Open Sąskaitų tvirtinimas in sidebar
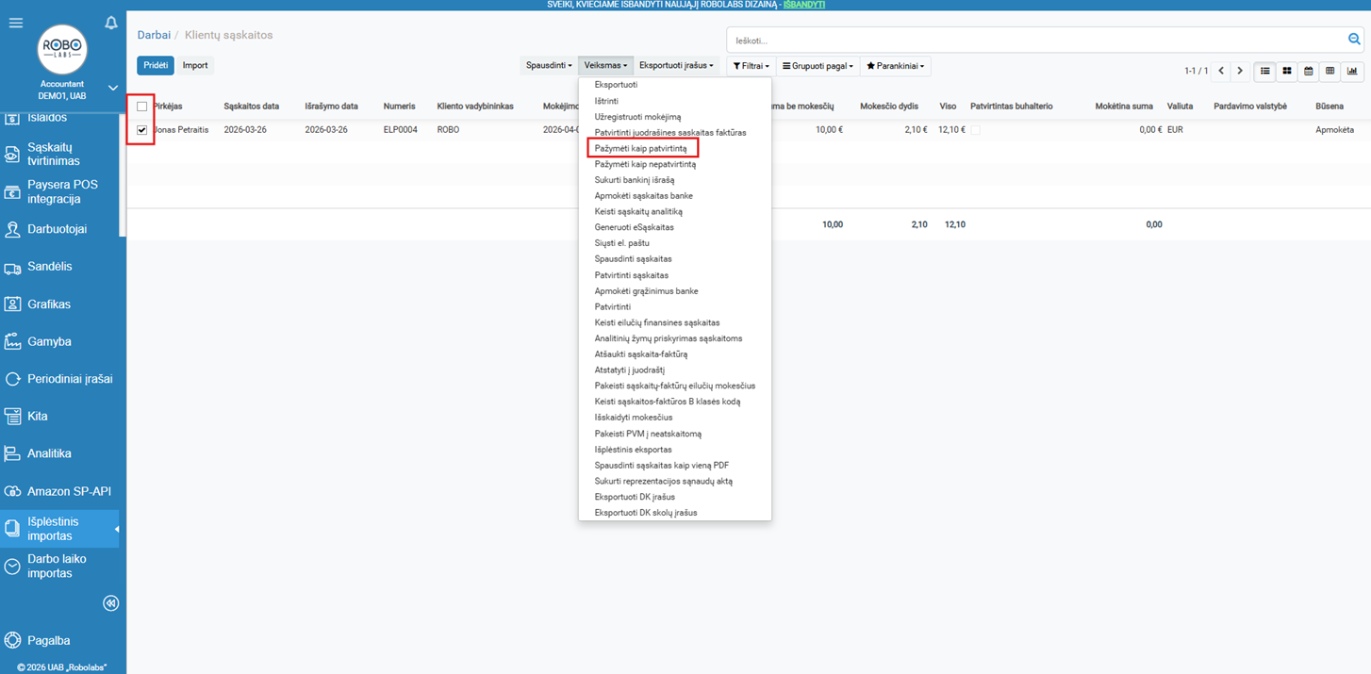This screenshot has height=674, width=1371. point(59,155)
